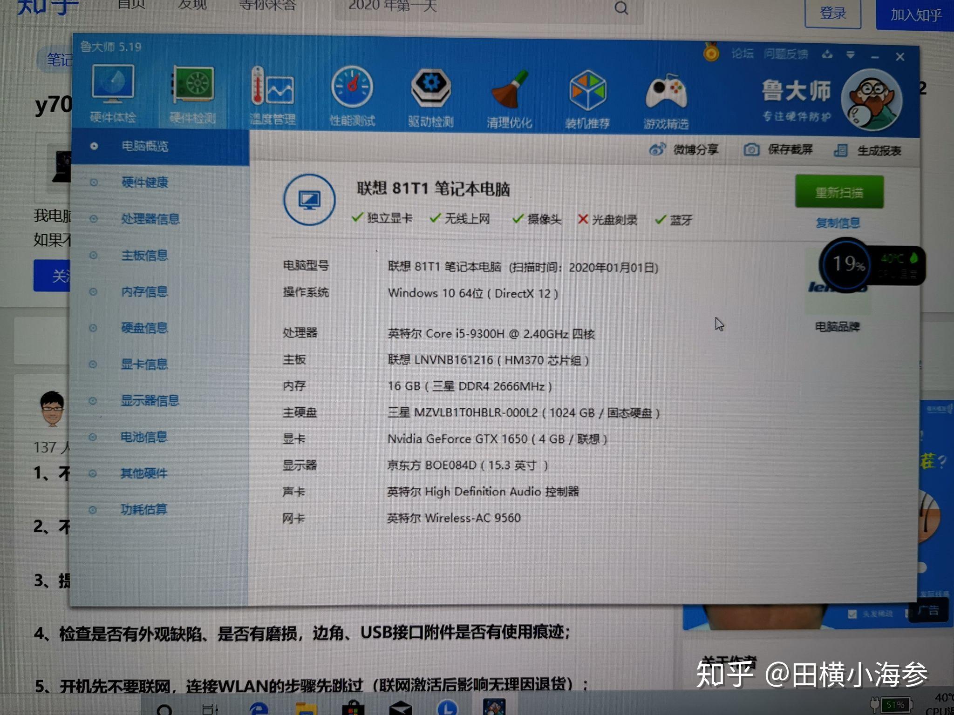
Task: Open 温度管理 temperature management
Action: tap(273, 96)
